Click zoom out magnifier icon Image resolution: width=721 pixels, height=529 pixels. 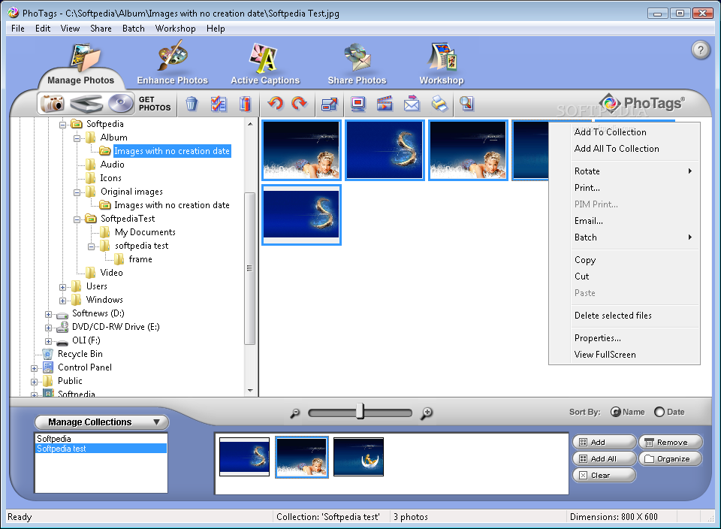coord(294,413)
